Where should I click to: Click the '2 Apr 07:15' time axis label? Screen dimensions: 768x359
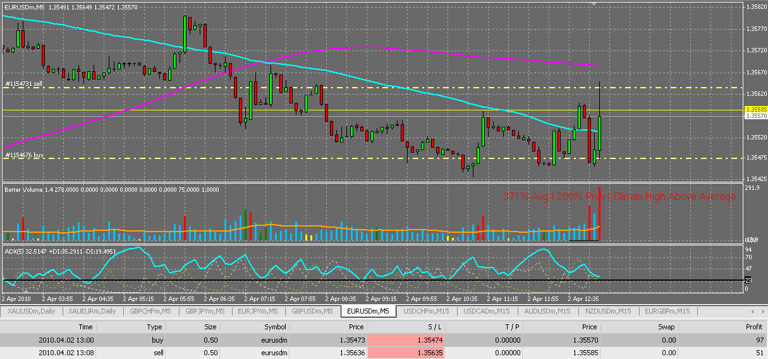pos(260,298)
